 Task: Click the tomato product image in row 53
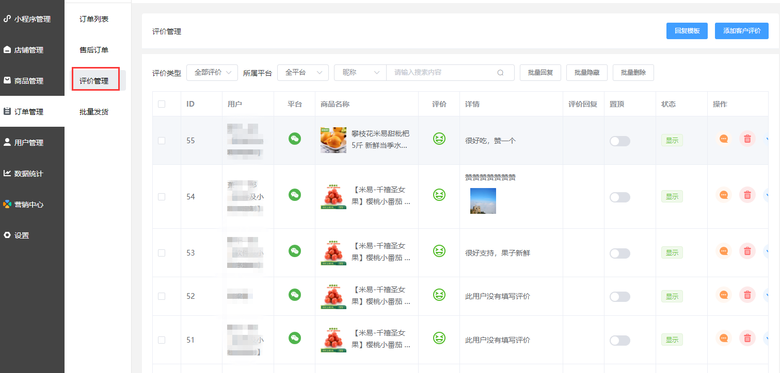[x=333, y=253]
